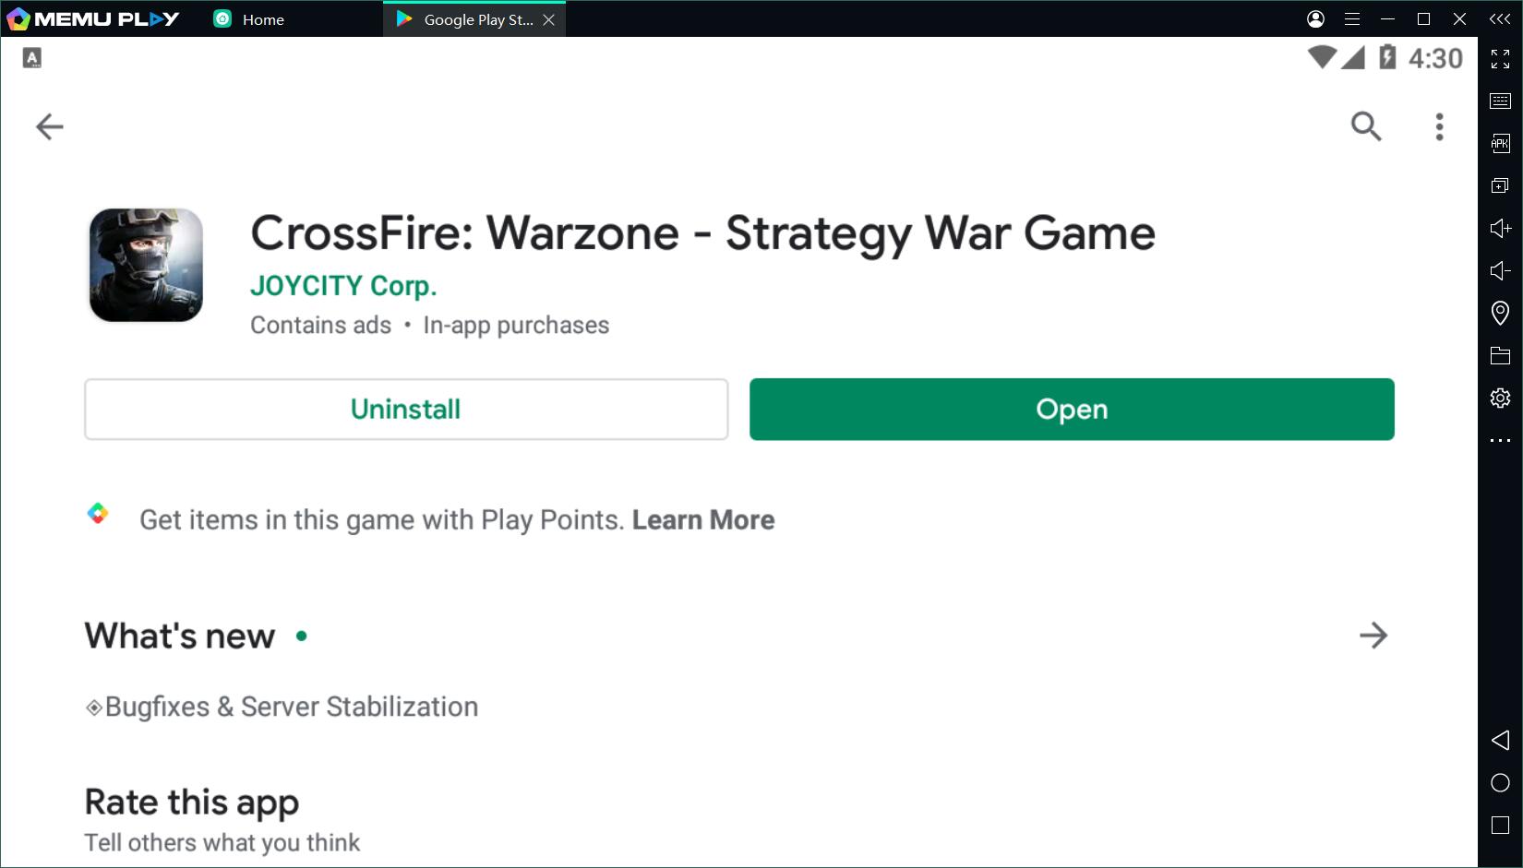This screenshot has height=868, width=1523.
Task: Click the Play Store back arrow
Action: click(50, 126)
